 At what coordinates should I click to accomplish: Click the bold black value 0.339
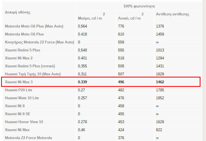tap(82, 82)
